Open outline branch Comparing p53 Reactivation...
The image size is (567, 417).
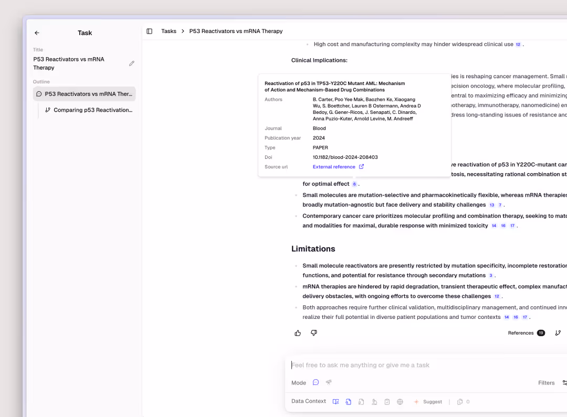pyautogui.click(x=89, y=110)
